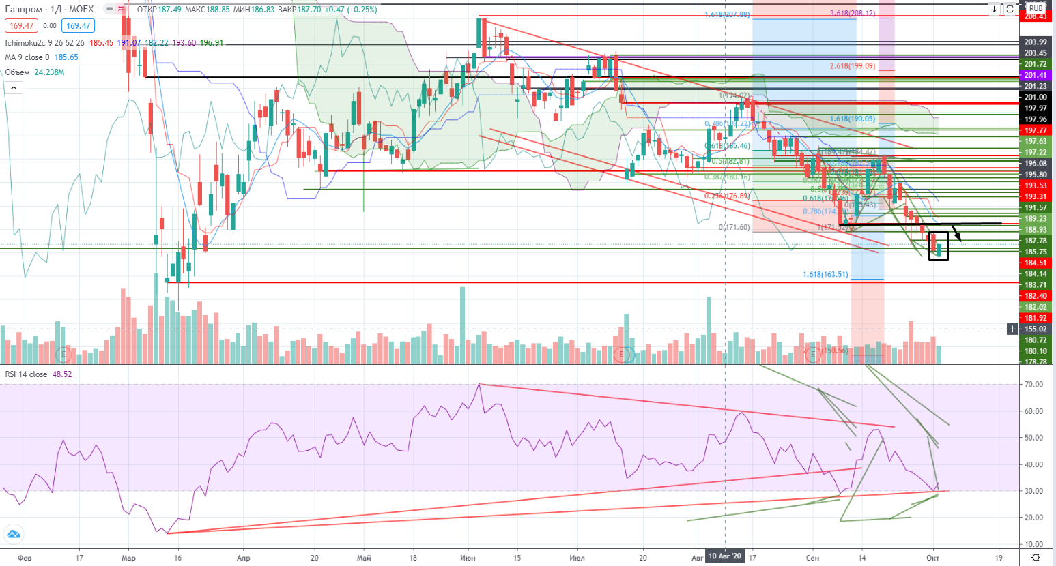Click the 155.02 crosshair price label

pos(1036,329)
